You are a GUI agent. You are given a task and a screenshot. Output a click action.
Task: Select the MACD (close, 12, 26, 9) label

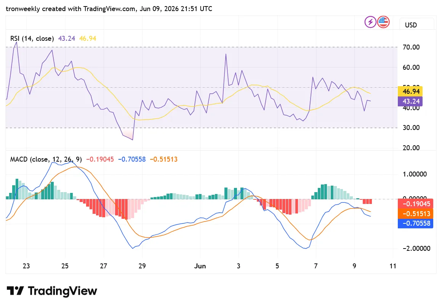click(46, 159)
